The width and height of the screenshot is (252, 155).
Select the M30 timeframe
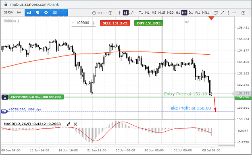tap(170, 12)
